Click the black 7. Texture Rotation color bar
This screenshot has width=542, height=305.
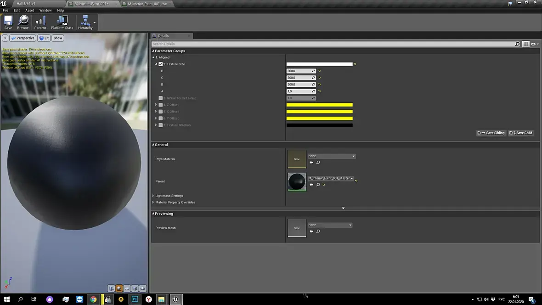click(319, 125)
